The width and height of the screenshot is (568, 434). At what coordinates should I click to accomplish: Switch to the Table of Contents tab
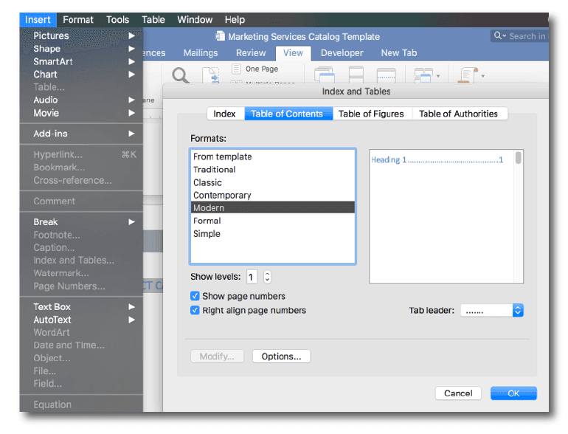(x=287, y=114)
